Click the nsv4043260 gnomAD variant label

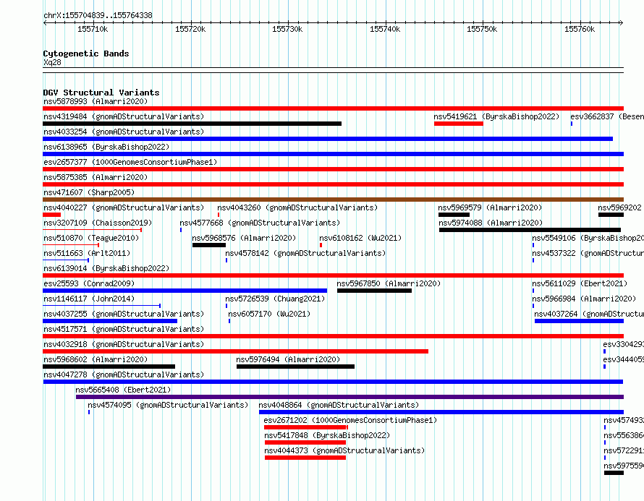coord(297,207)
